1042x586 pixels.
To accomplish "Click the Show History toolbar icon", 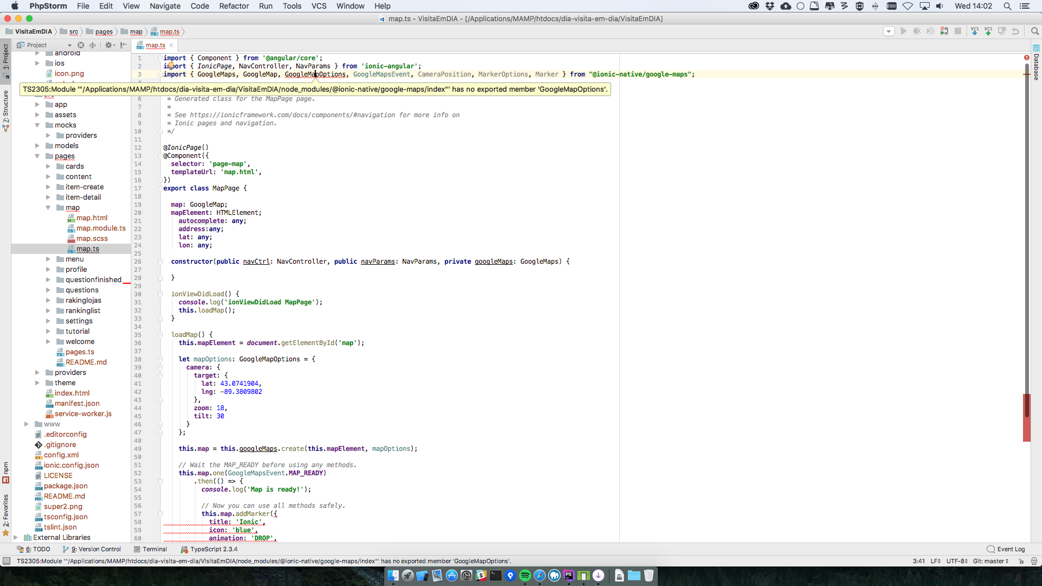I will (x=1002, y=31).
